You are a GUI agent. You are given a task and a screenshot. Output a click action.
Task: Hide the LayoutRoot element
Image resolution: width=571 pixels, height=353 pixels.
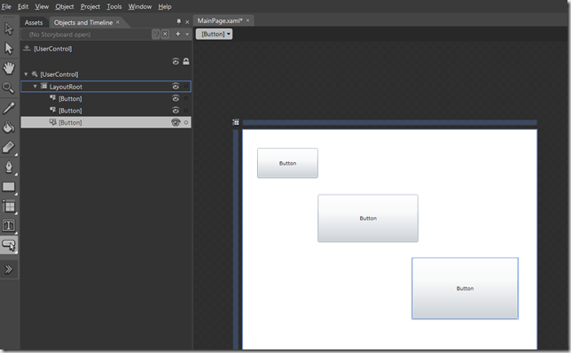[176, 87]
